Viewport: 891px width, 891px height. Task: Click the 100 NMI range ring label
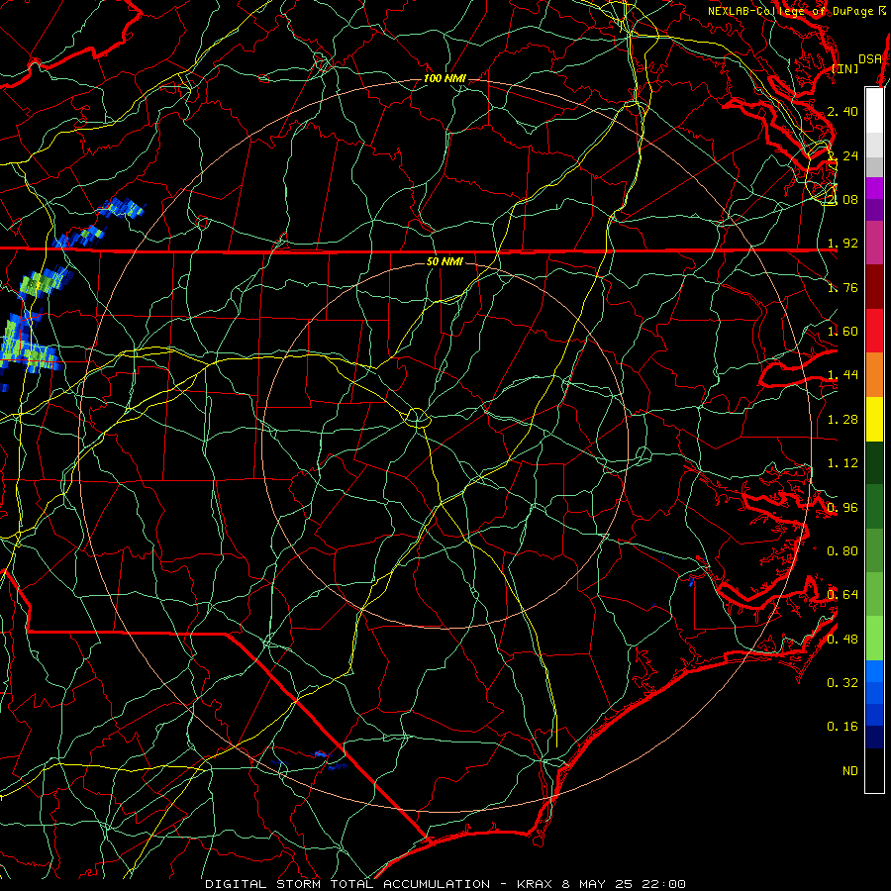click(x=445, y=78)
